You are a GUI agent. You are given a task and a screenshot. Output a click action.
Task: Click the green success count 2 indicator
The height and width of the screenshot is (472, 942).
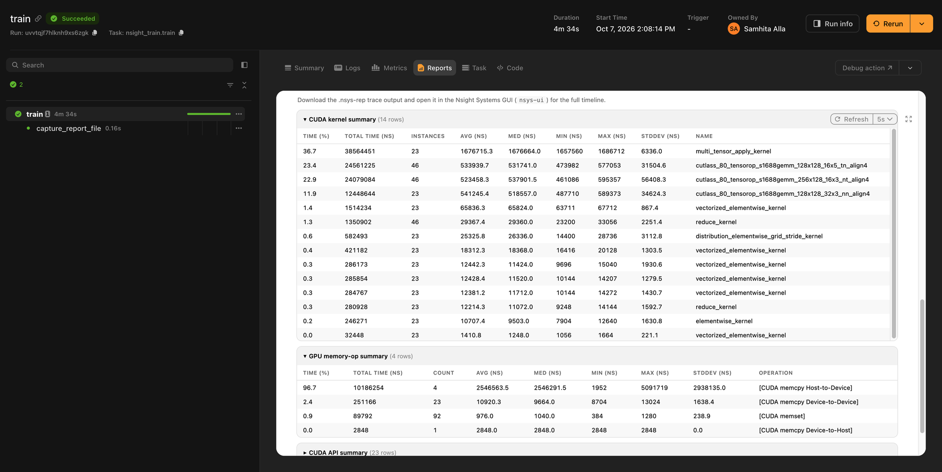point(16,85)
